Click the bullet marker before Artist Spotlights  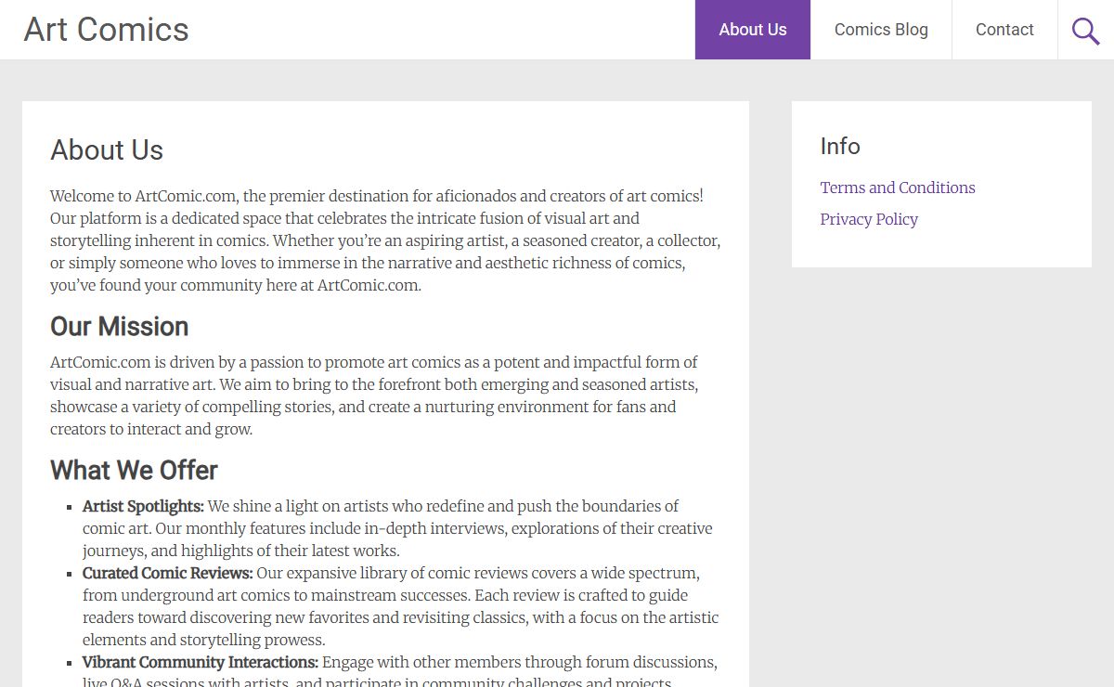coord(70,507)
